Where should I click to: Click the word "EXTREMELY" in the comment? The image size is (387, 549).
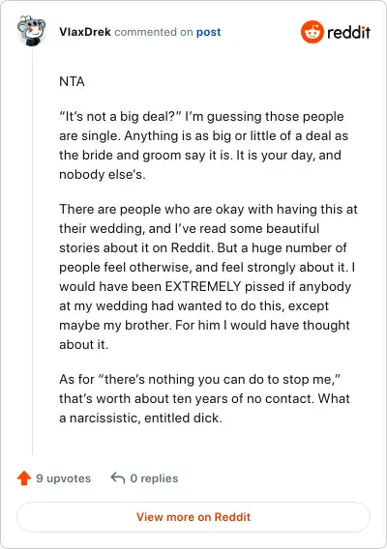coord(203,286)
